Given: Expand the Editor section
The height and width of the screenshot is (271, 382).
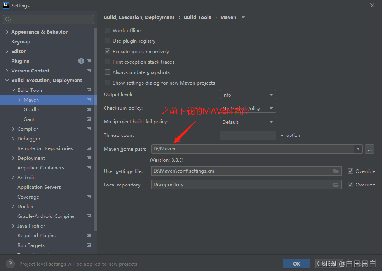Looking at the screenshot, I should tap(7, 51).
